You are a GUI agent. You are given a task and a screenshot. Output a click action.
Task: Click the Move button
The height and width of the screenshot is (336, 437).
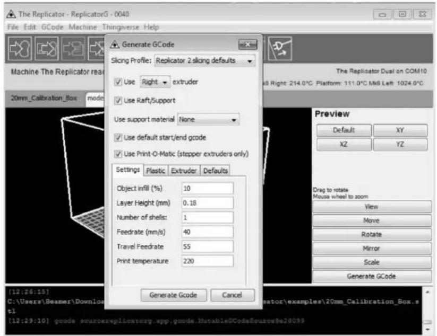coord(372,220)
